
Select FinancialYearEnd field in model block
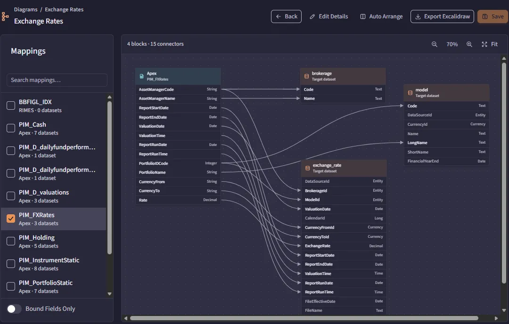tap(446, 161)
